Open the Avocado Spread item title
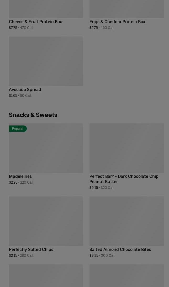Image resolution: width=169 pixels, height=287 pixels. click(x=25, y=89)
